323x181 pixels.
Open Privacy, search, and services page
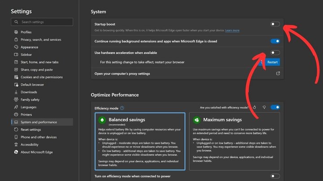pyautogui.click(x=42, y=39)
